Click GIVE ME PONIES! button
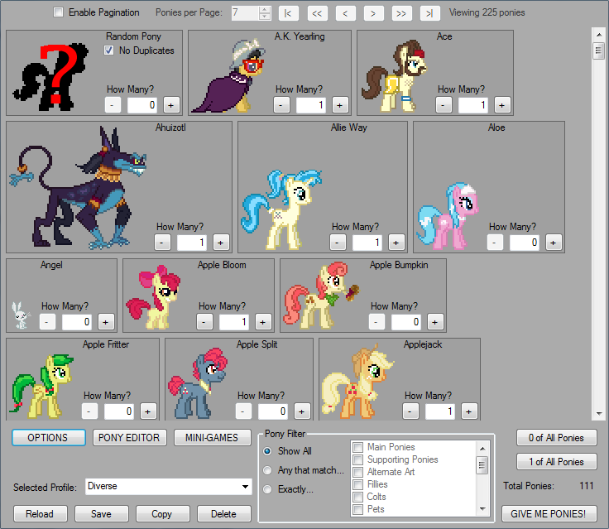This screenshot has height=529, width=609. (x=549, y=514)
